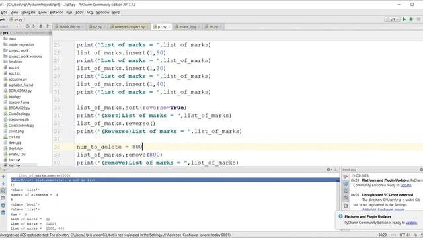423x238 pixels.
Task: Open the p1 run configuration dropdown
Action: tap(393, 19)
